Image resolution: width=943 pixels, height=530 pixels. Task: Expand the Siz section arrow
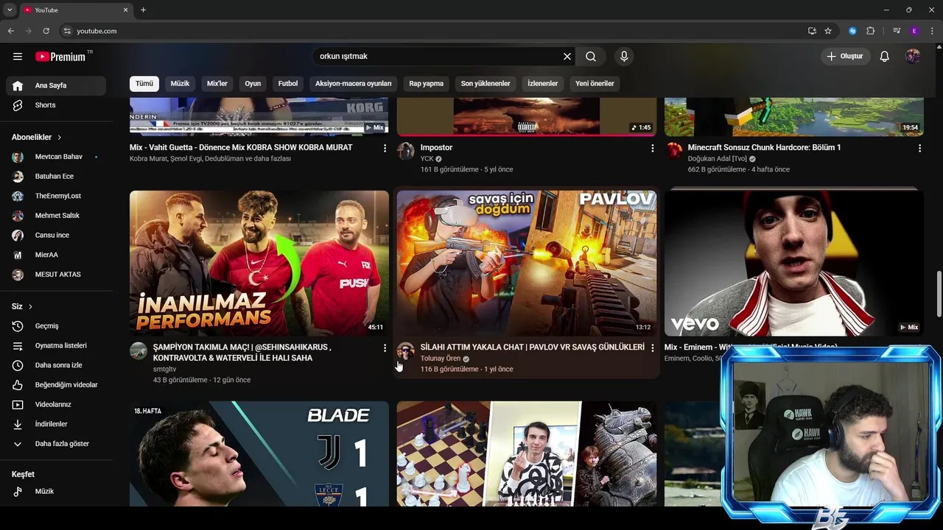tap(30, 306)
